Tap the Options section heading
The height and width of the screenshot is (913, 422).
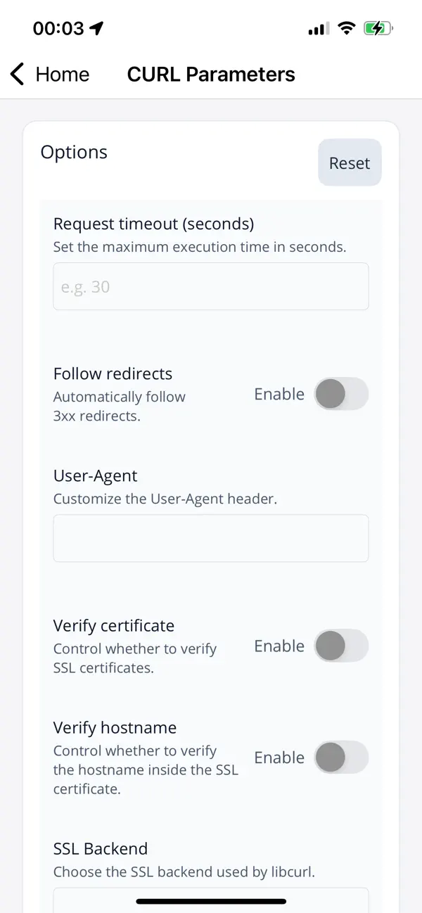pos(74,151)
